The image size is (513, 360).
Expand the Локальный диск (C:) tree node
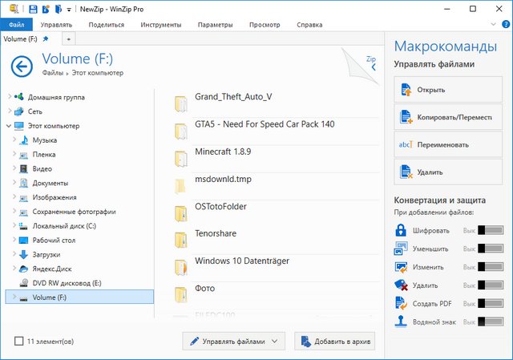point(14,227)
